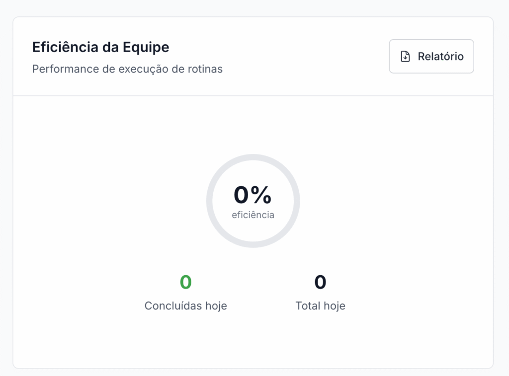The height and width of the screenshot is (376, 509).
Task: Click the green completed count zero
Action: pyautogui.click(x=185, y=282)
